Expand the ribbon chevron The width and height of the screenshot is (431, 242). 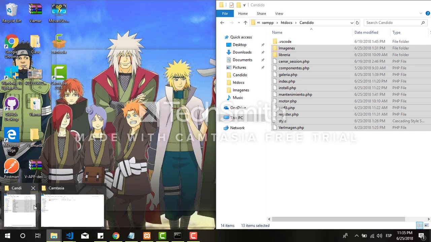pos(421,13)
